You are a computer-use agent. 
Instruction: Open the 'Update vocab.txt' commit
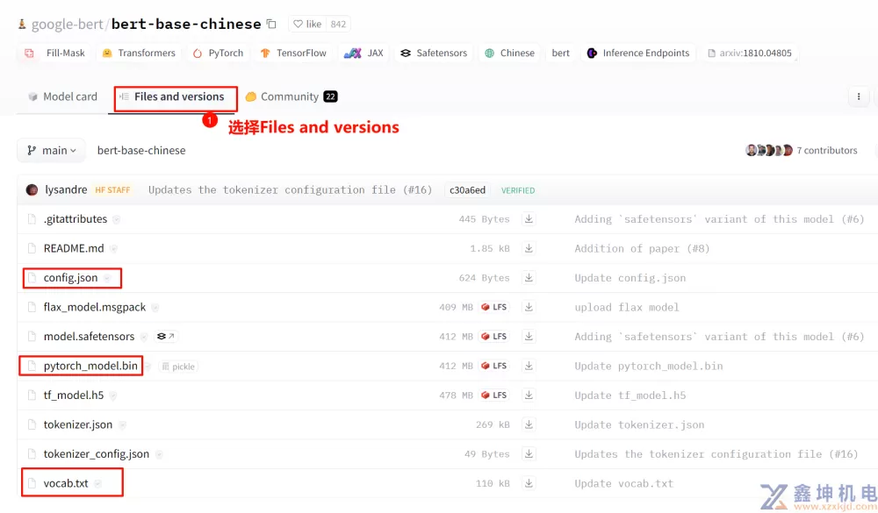(x=623, y=484)
